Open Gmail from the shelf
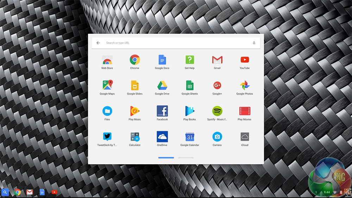The width and height of the screenshot is (352, 198). [30, 192]
